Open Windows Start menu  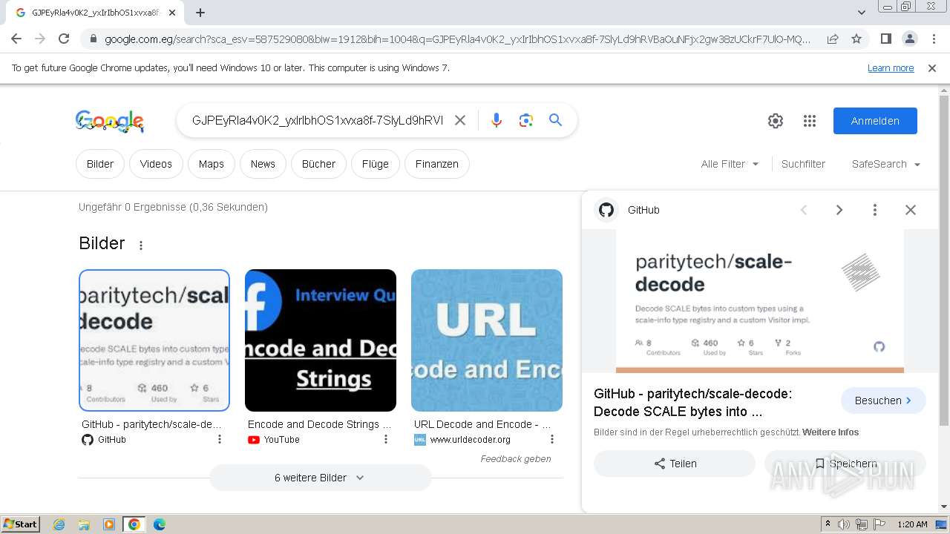coord(21,524)
